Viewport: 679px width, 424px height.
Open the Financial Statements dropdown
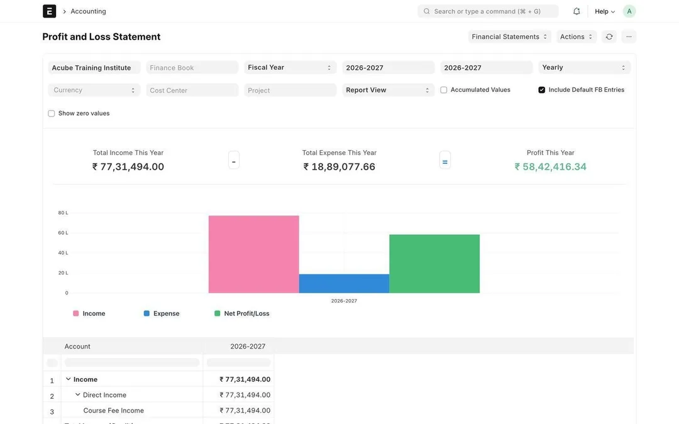tap(509, 37)
